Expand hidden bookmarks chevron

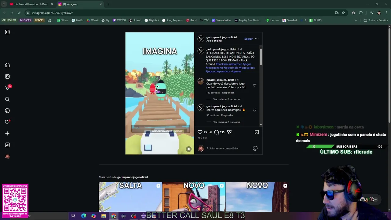(x=355, y=20)
